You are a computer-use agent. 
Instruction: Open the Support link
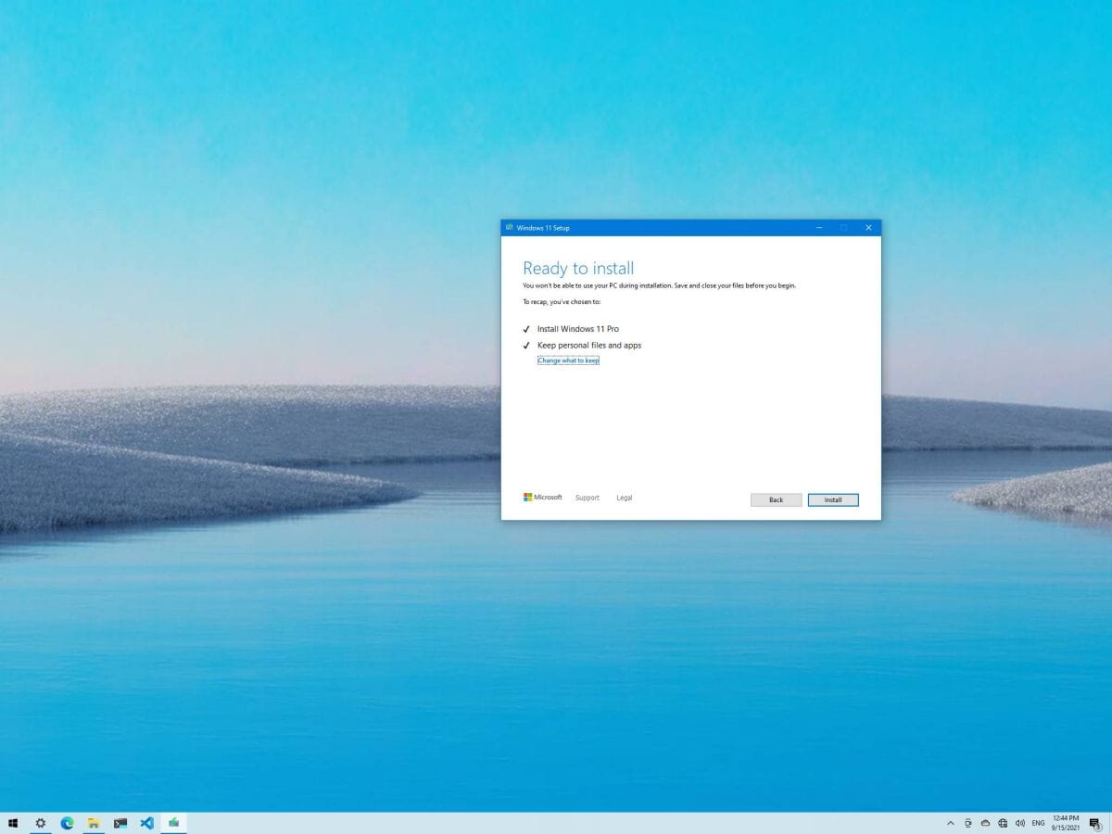(588, 498)
